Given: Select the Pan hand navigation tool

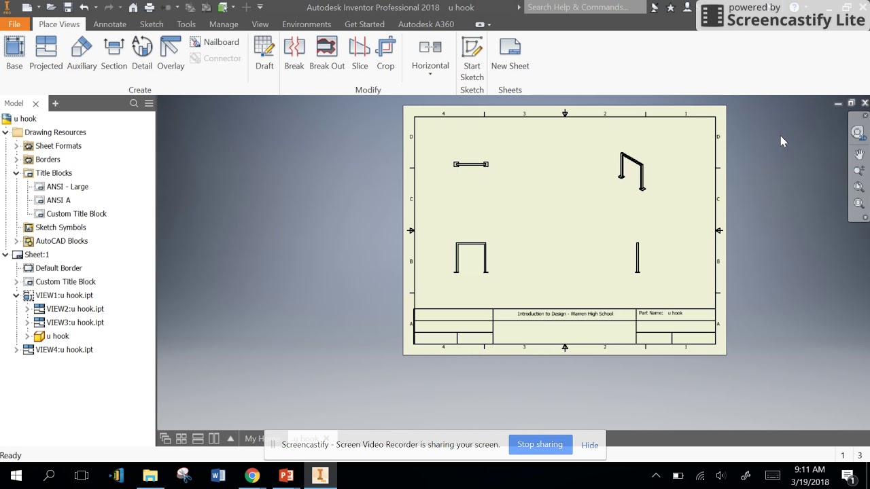Looking at the screenshot, I should [859, 154].
